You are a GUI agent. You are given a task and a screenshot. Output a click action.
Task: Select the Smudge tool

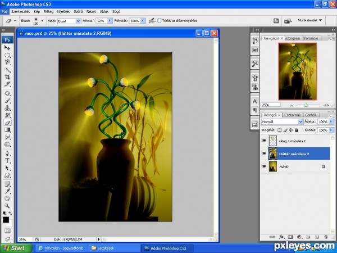click(x=7, y=137)
